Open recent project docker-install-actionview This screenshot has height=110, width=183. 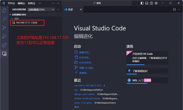[87, 98]
